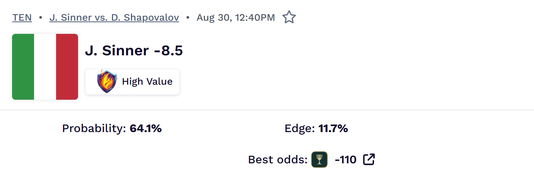The height and width of the screenshot is (181, 534).
Task: Click the Edge label
Action: tap(299, 129)
